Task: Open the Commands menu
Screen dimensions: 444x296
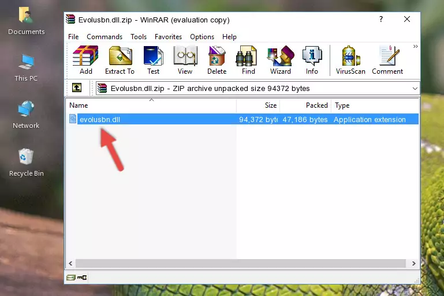Action: 105,37
